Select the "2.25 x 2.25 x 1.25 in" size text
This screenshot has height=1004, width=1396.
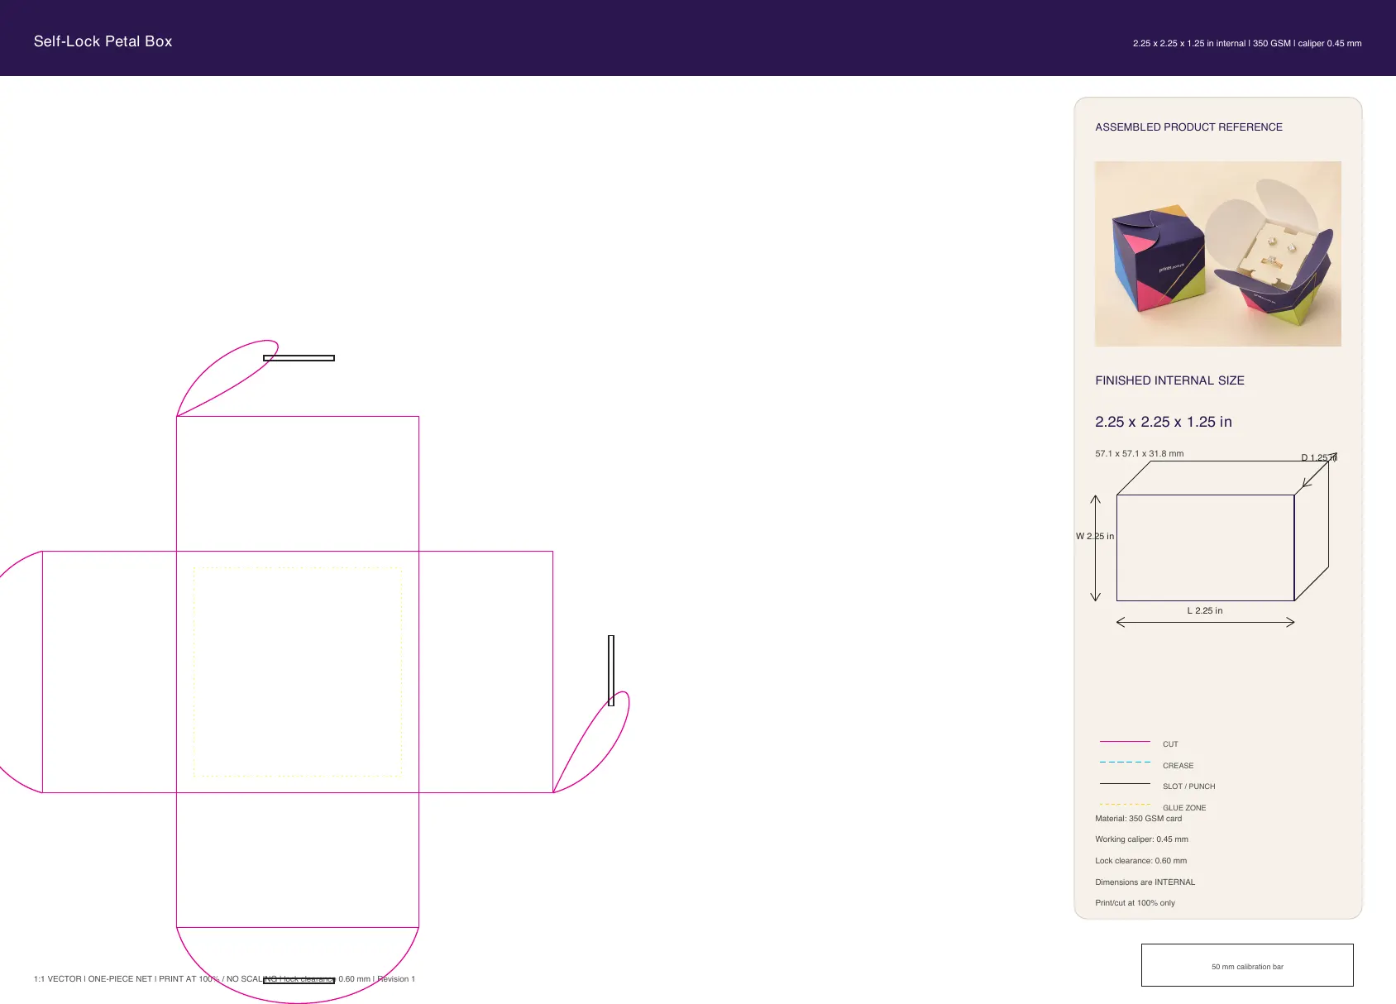click(x=1164, y=422)
